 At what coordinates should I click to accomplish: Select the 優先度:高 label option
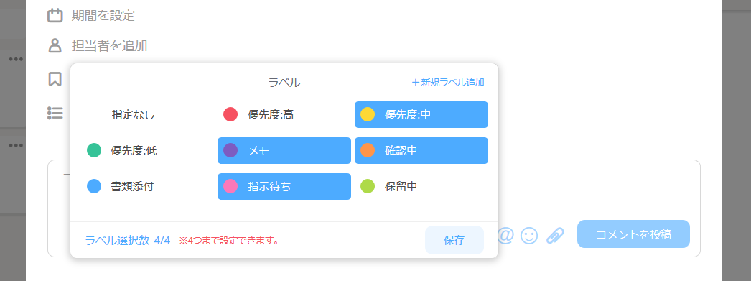pos(284,114)
